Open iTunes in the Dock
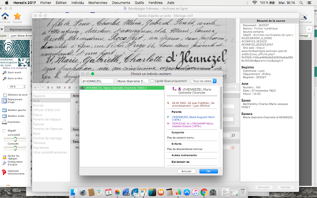This screenshot has height=198, width=317. coord(196,192)
